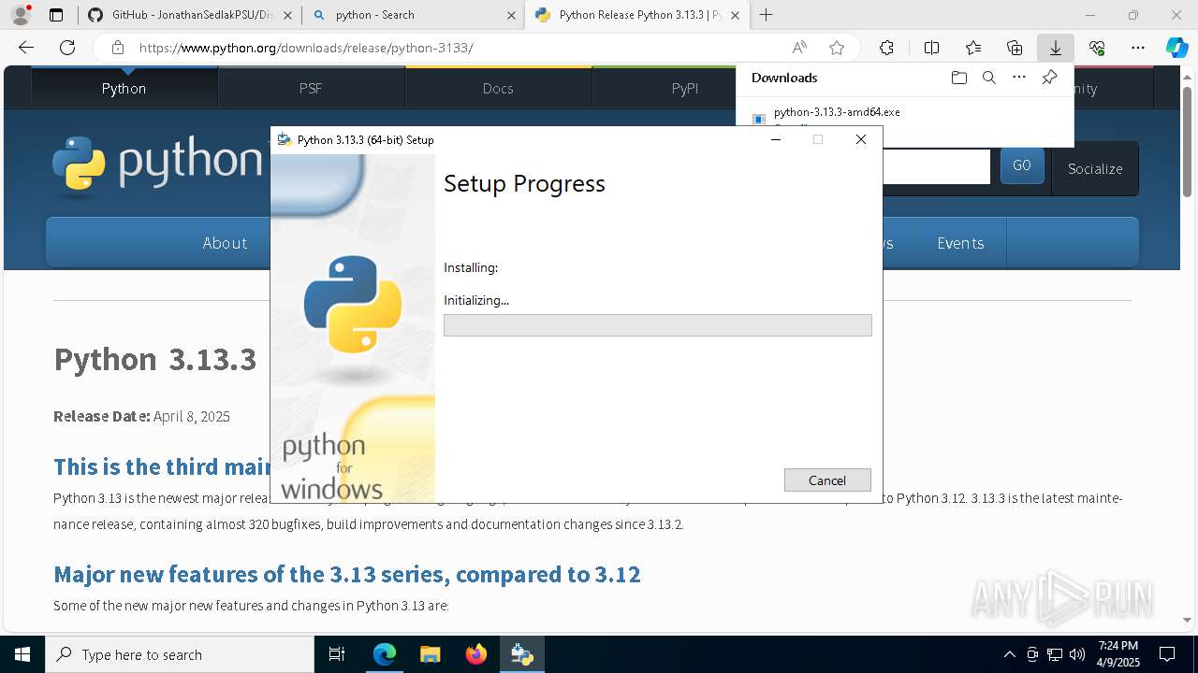Screen dimensions: 1198x673
Task: Close the Python Release tab
Action: [x=735, y=15]
